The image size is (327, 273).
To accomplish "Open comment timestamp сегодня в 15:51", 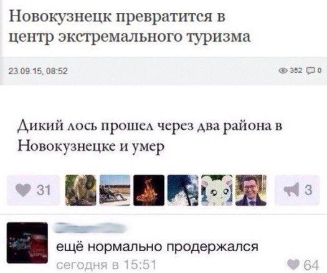I will pos(106,265).
